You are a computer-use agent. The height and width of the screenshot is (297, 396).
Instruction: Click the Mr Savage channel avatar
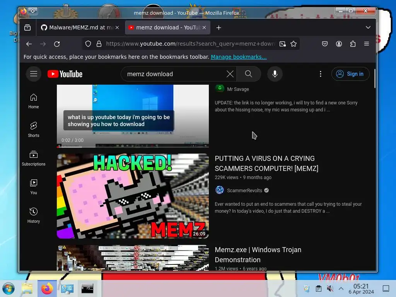tap(220, 89)
